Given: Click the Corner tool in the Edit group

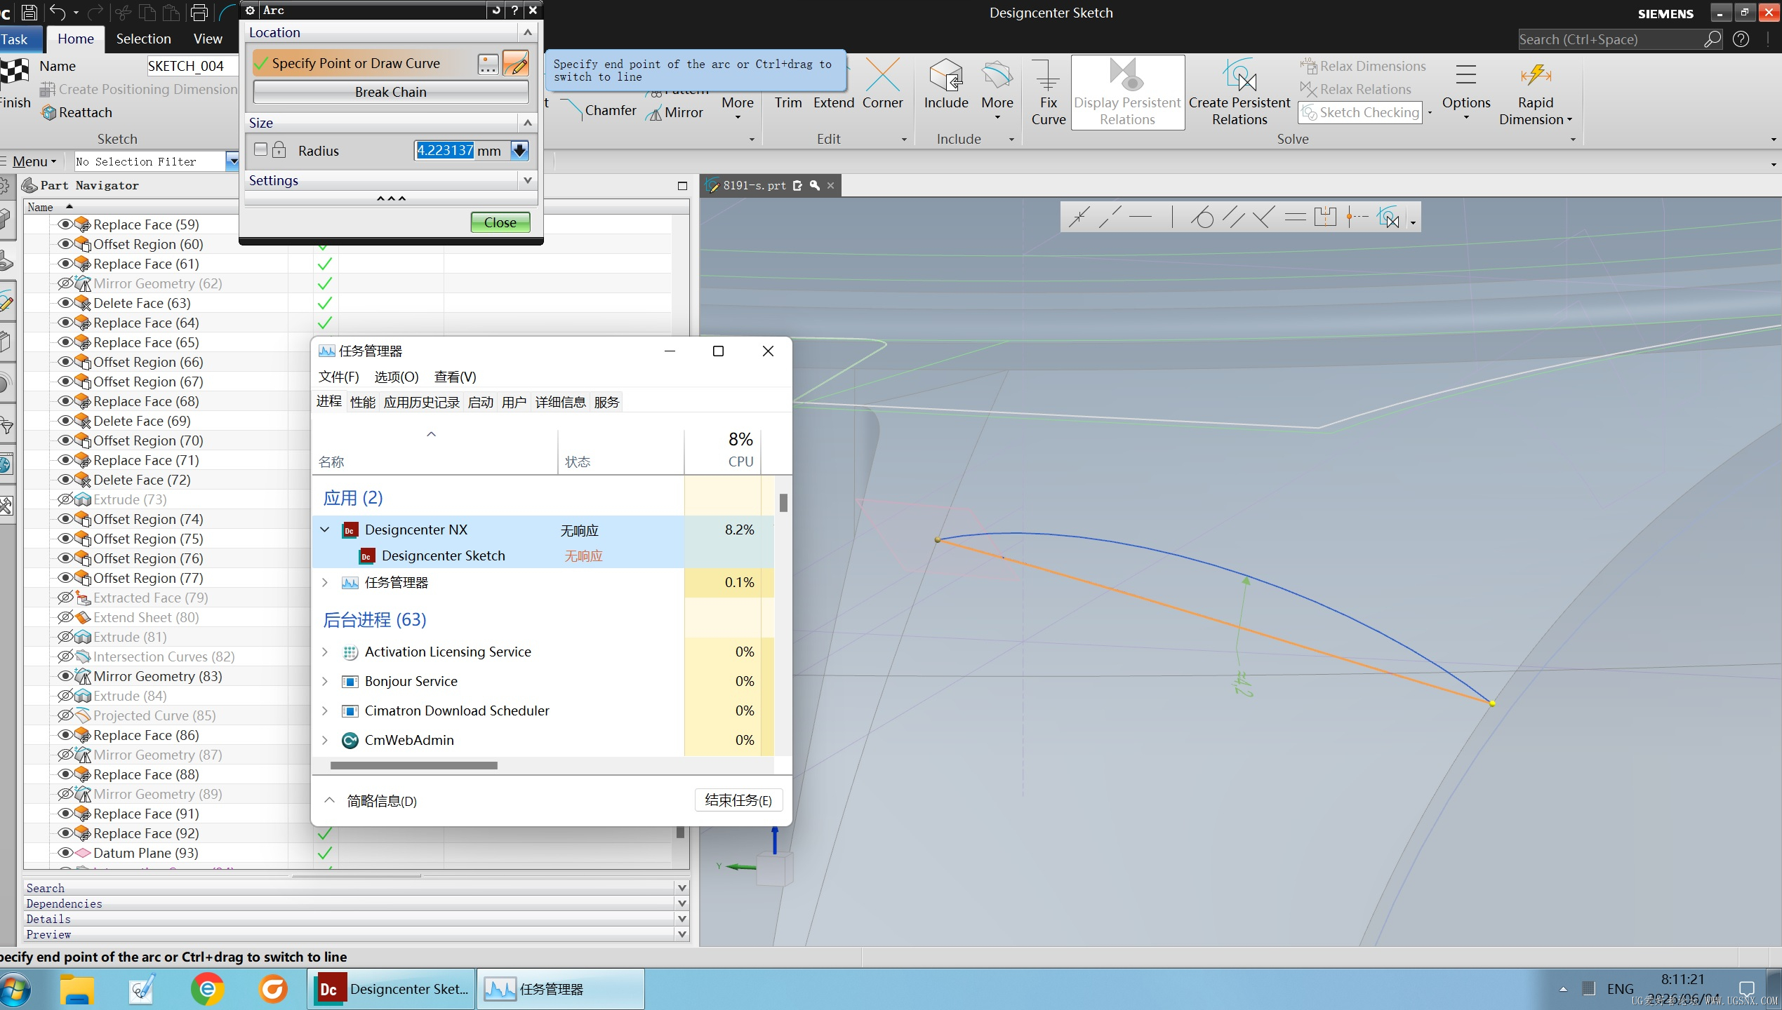Looking at the screenshot, I should pyautogui.click(x=882, y=84).
